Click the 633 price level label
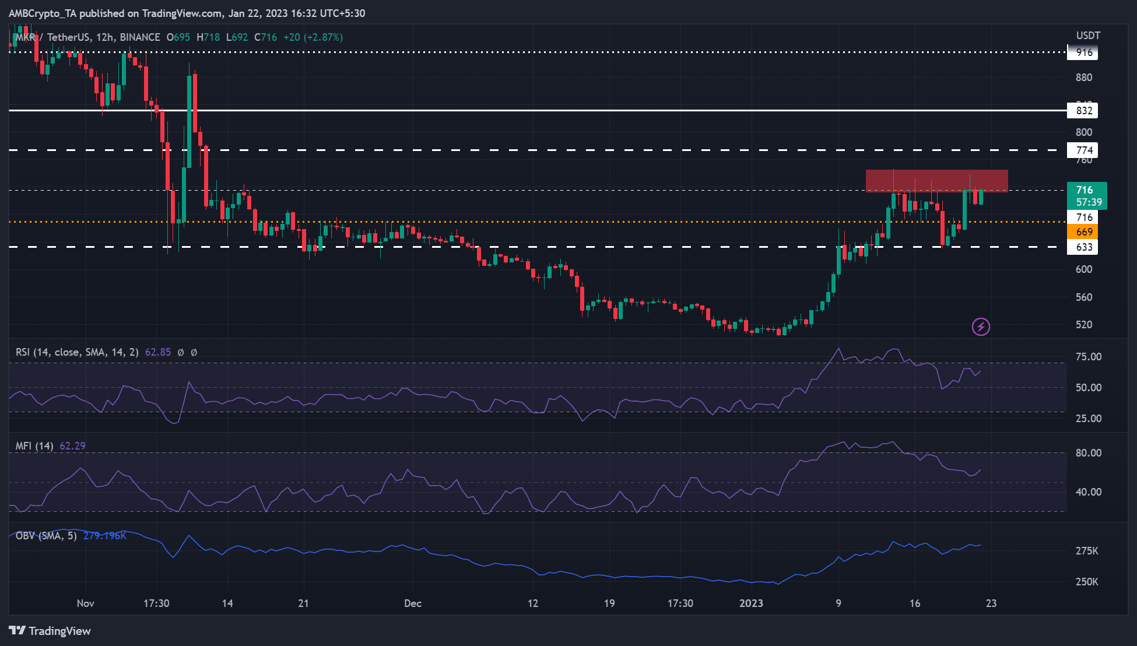1137x646 pixels. [x=1083, y=247]
